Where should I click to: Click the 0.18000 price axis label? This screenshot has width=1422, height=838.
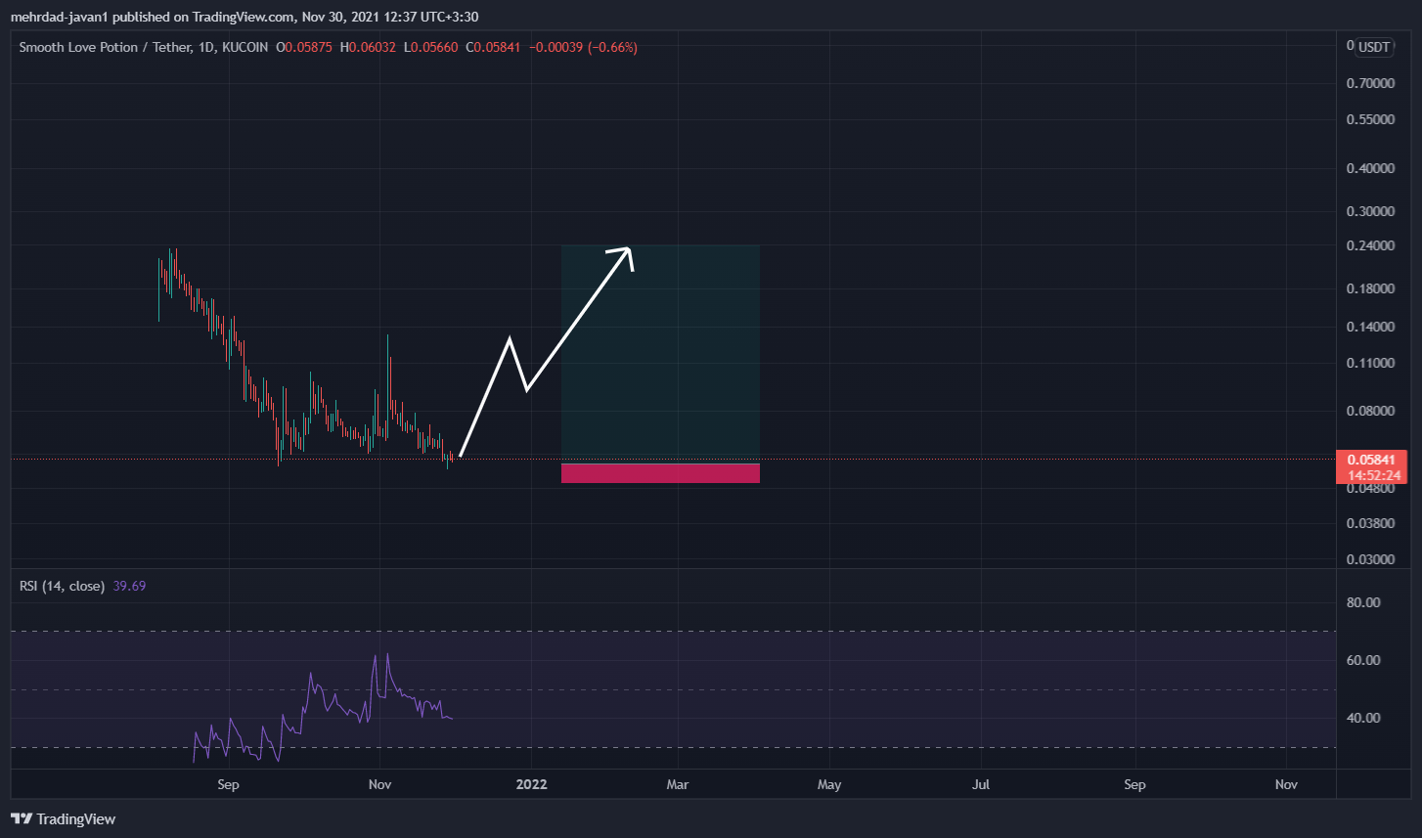(1369, 288)
